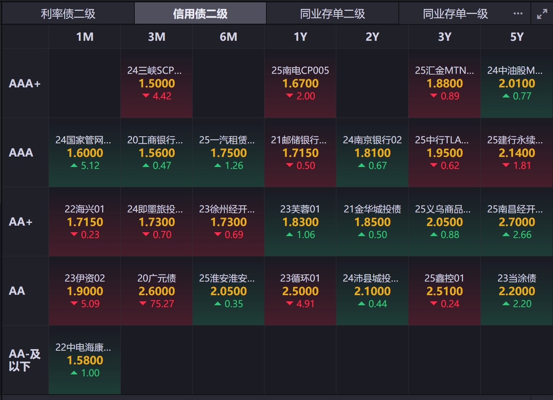Open the 25淮安淮安 bond cell
The height and width of the screenshot is (400, 553).
228,291
